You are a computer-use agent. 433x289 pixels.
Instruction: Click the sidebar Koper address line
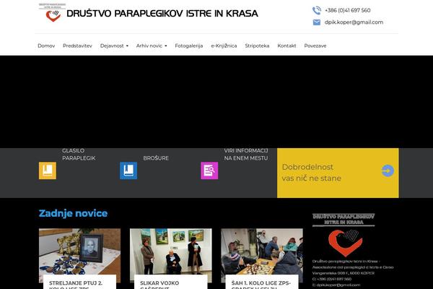(344, 273)
